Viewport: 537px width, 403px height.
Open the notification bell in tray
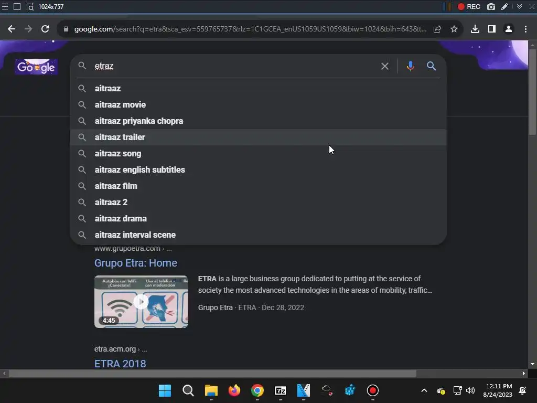[x=523, y=390]
